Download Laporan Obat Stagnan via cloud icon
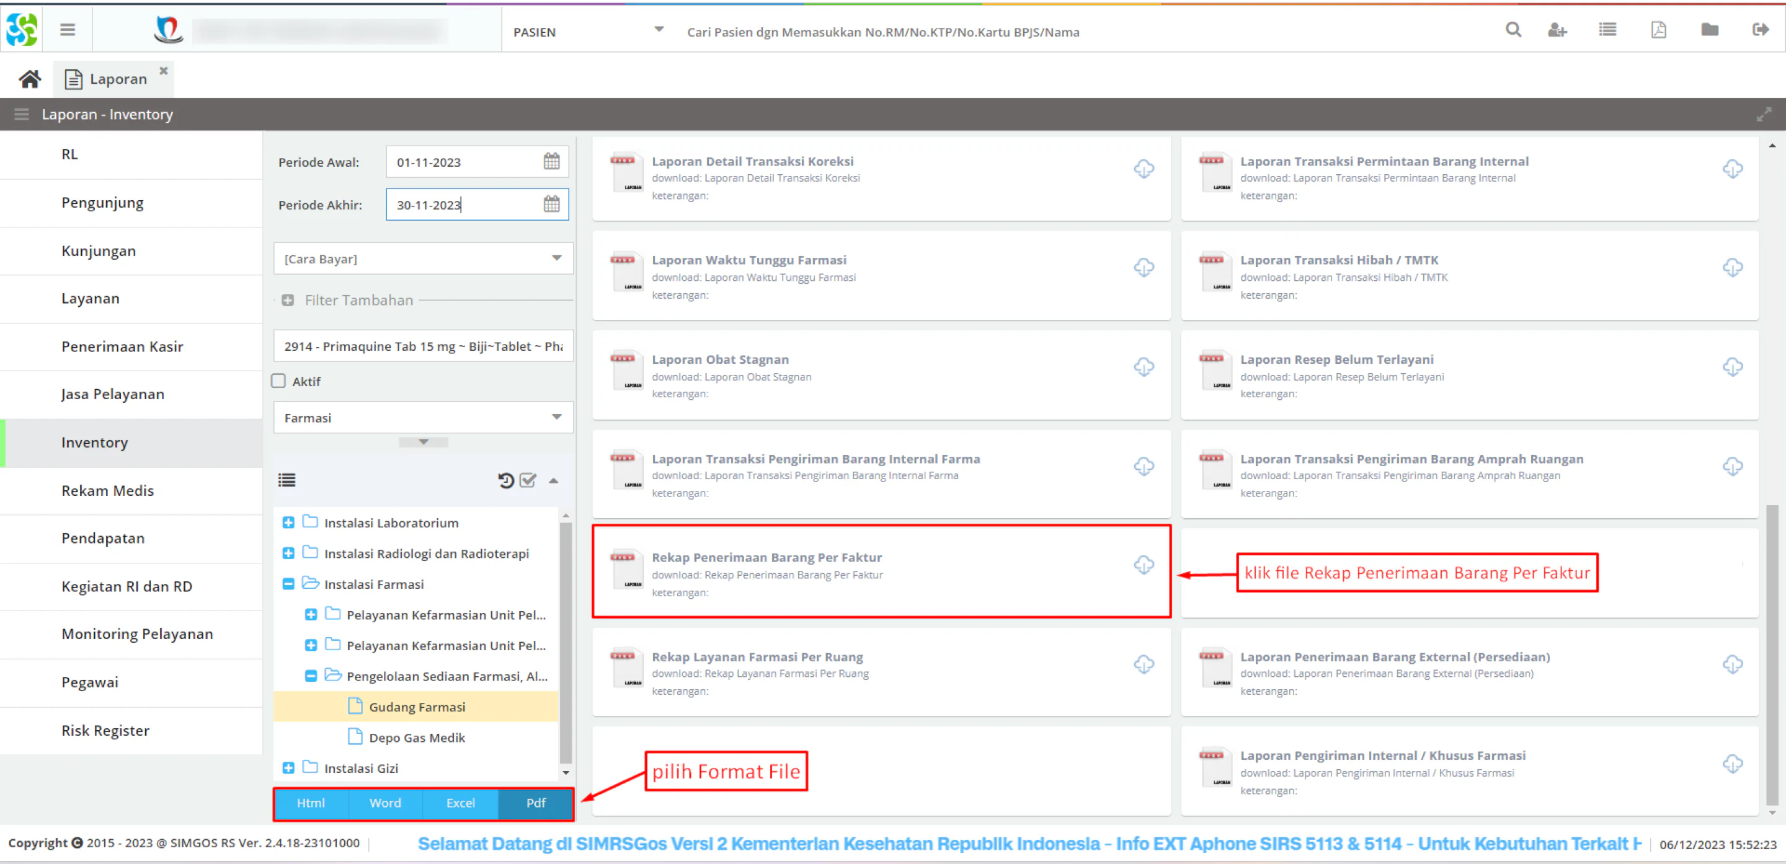 (1144, 366)
